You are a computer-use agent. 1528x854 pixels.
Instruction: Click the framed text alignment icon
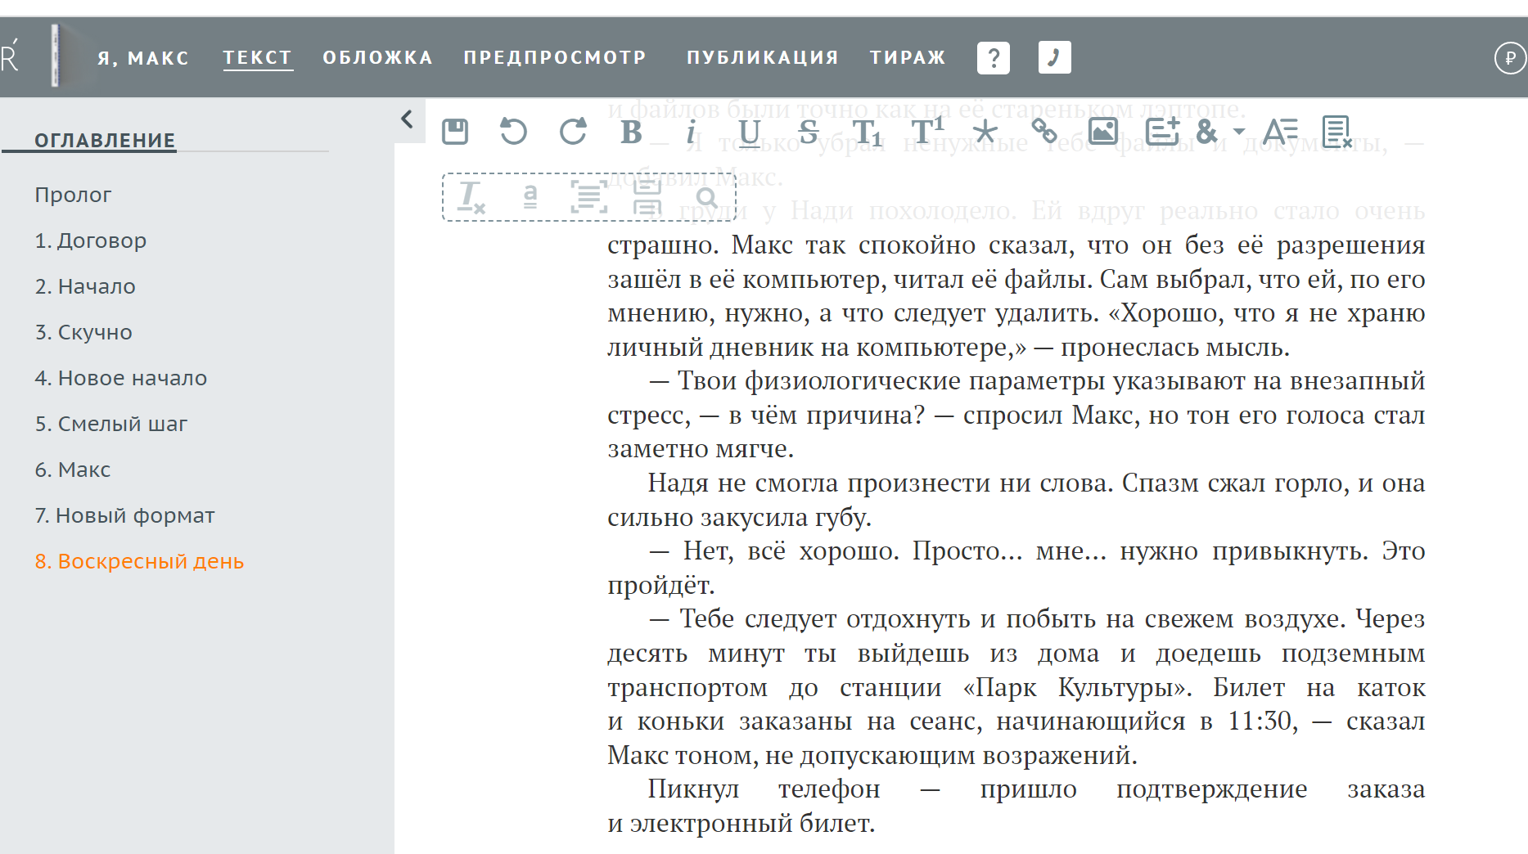click(589, 197)
